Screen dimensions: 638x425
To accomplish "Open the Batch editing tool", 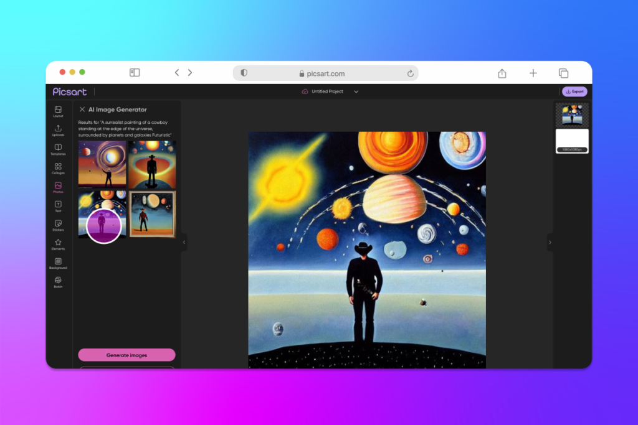I will tap(58, 283).
